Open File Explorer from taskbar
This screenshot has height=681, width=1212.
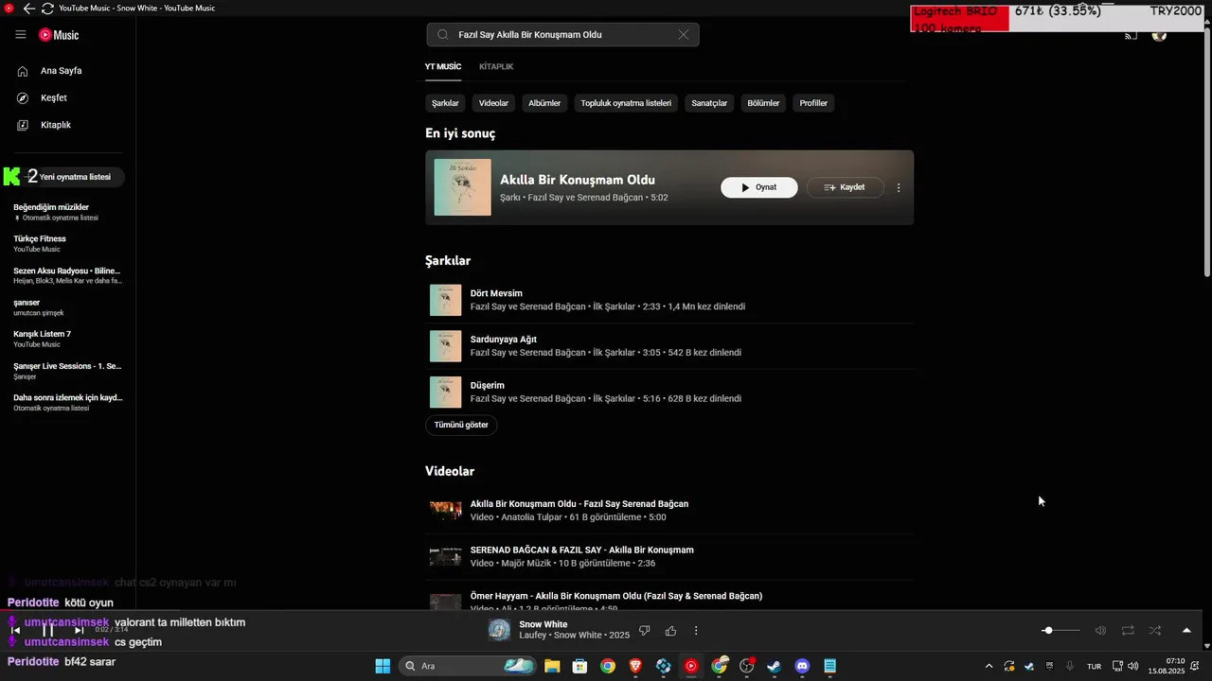552,666
